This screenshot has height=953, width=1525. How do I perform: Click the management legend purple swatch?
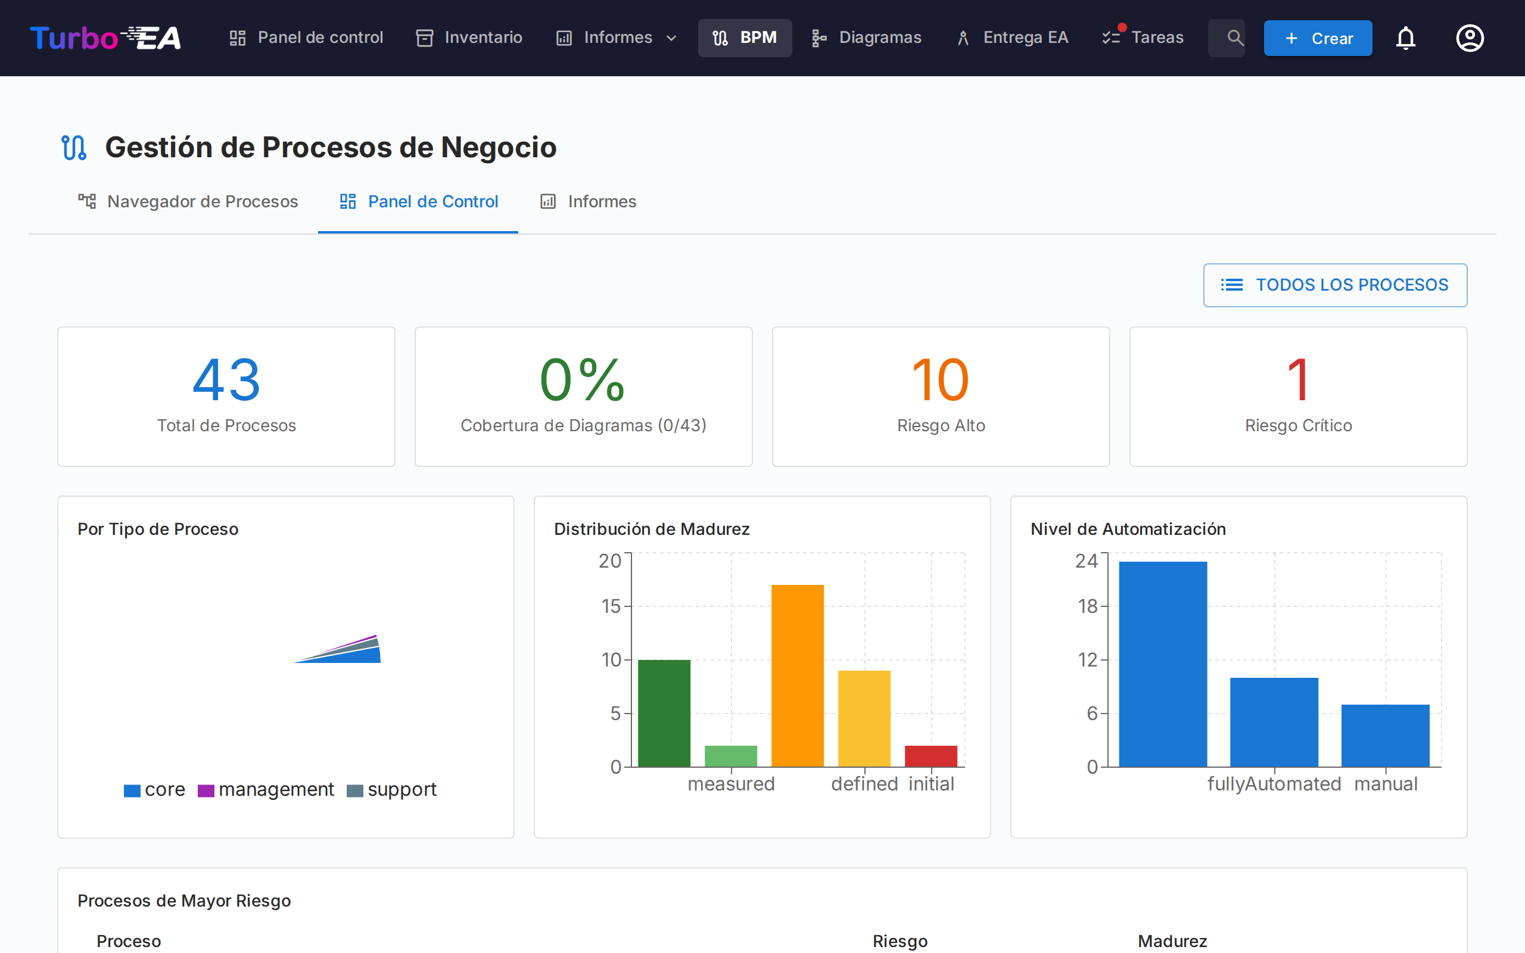coord(206,790)
